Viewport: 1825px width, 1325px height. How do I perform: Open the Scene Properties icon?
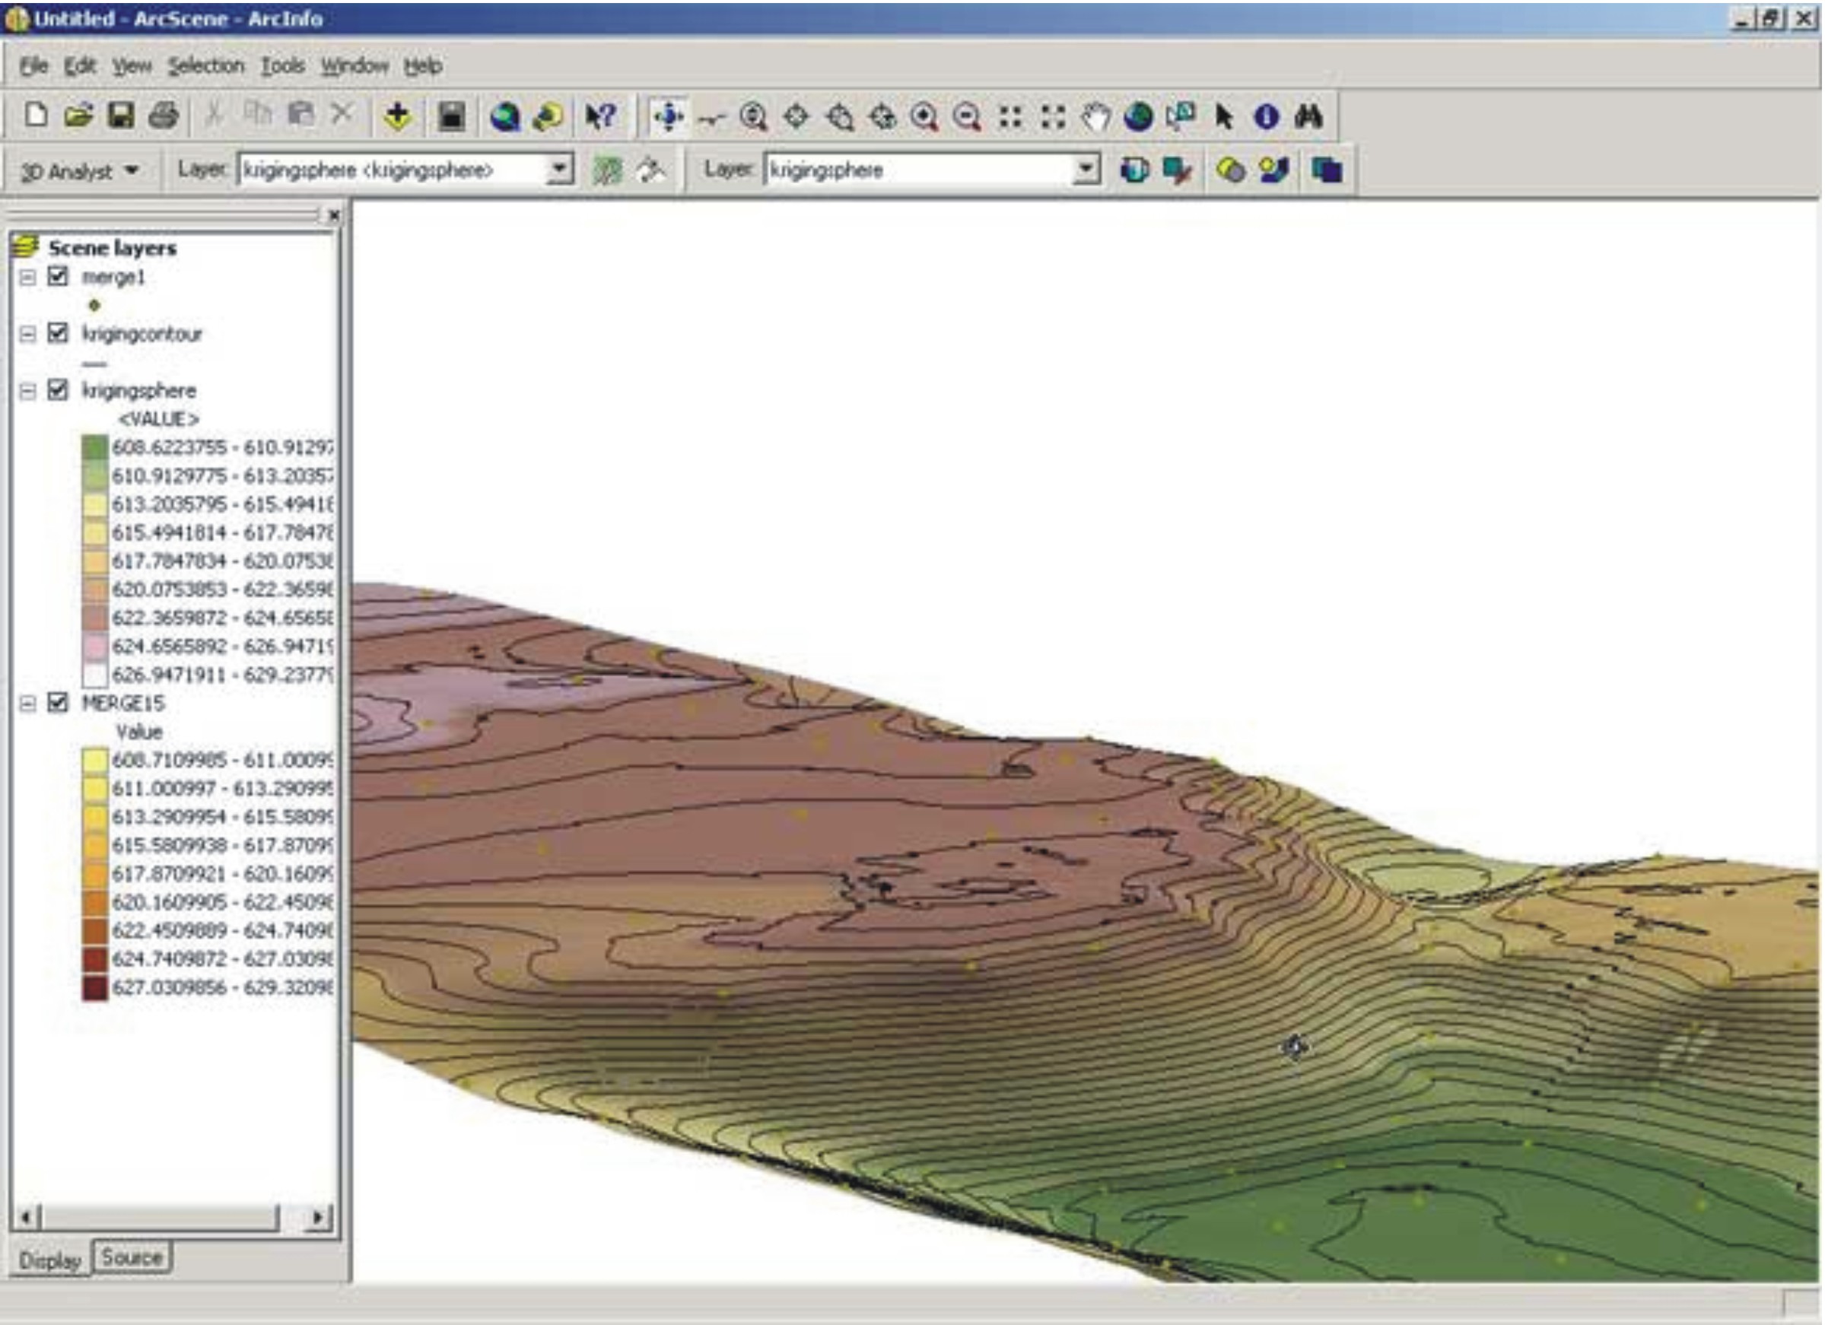click(x=451, y=116)
